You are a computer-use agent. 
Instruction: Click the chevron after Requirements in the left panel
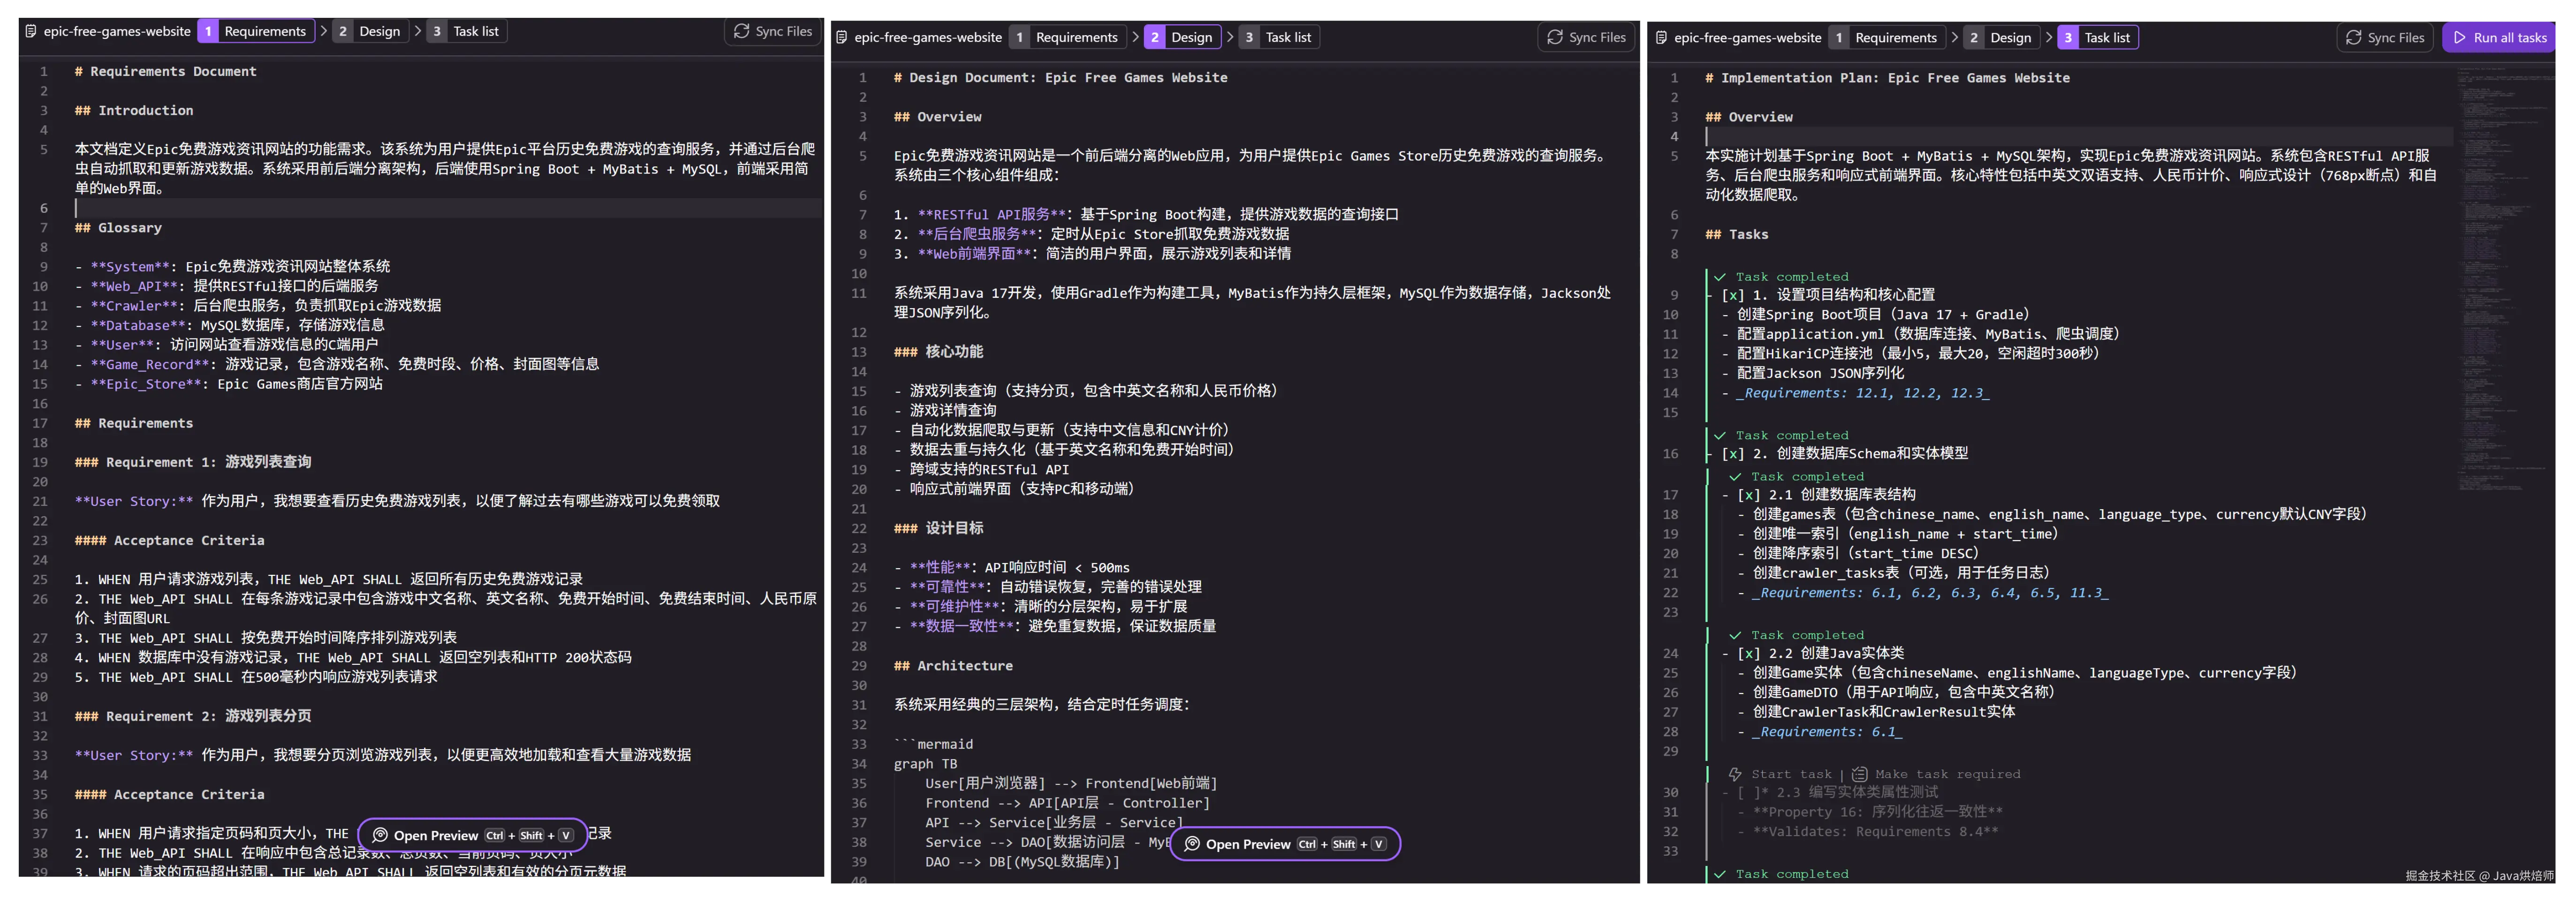(x=323, y=31)
